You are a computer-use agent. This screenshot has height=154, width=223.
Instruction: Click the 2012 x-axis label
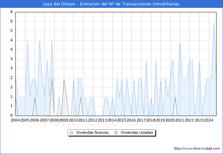(x=93, y=120)
